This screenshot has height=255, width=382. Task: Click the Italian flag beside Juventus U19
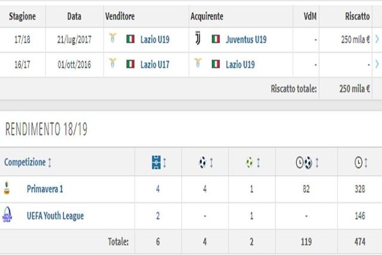tap(216, 39)
